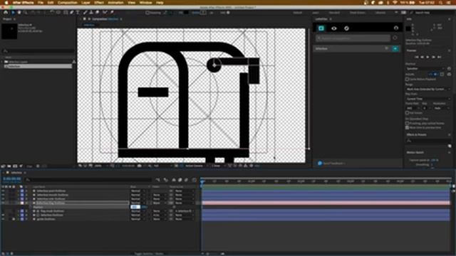Screen dimensions: 456x256
Task: Delete selected item with Project trash icon
Action: 38,166
